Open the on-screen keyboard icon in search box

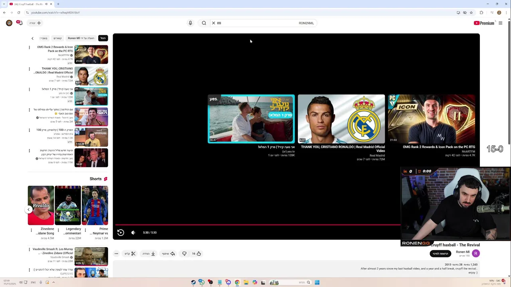[219, 23]
